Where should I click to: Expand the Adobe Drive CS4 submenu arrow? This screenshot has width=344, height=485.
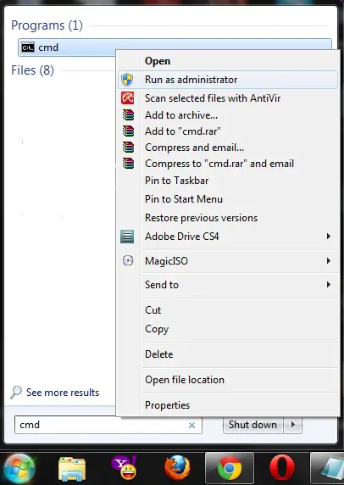coord(329,237)
